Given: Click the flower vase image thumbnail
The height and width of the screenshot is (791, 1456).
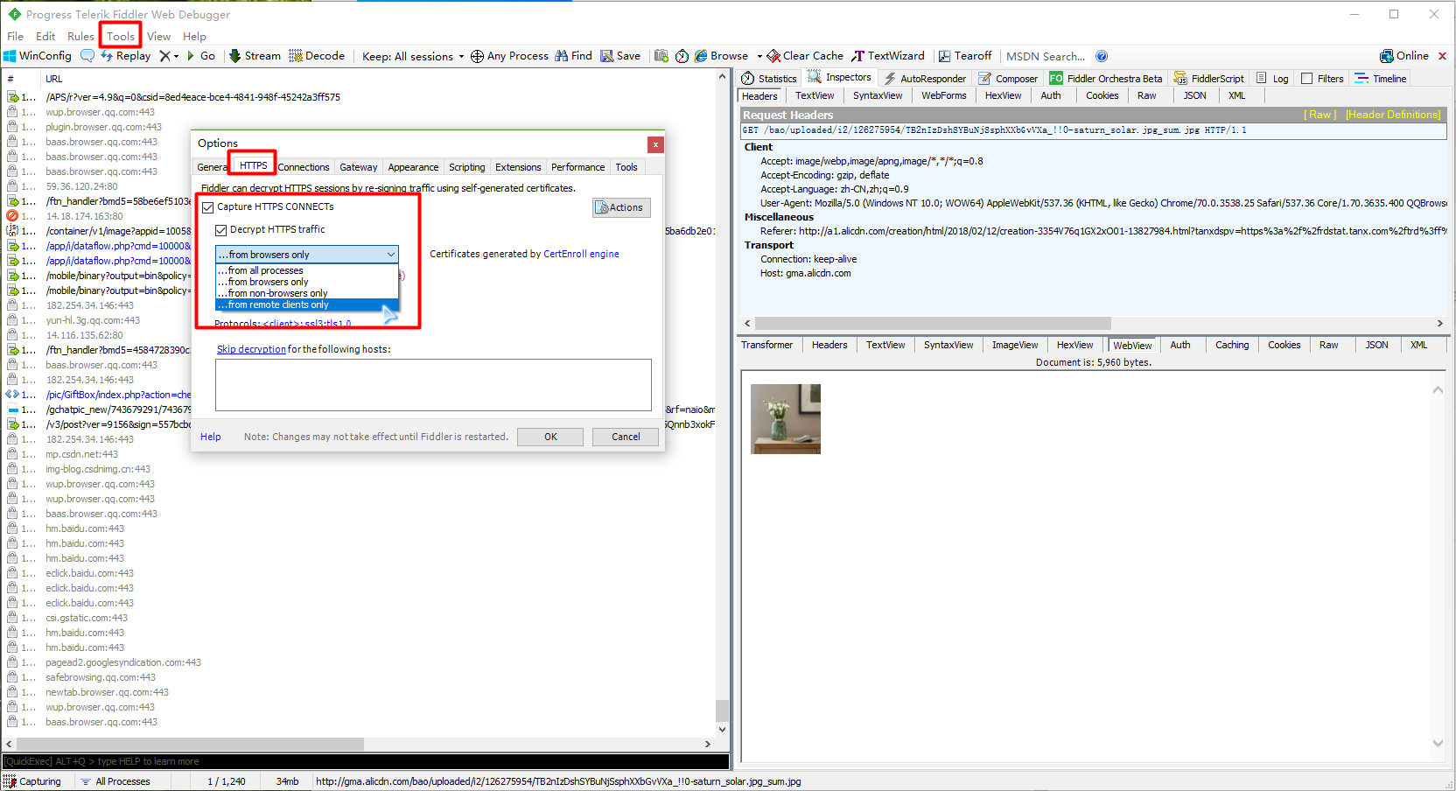Looking at the screenshot, I should click(x=786, y=419).
